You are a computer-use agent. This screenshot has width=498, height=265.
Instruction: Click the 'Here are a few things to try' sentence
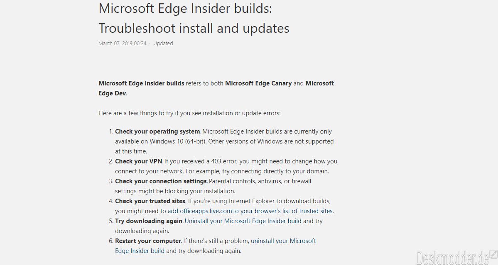pos(190,113)
